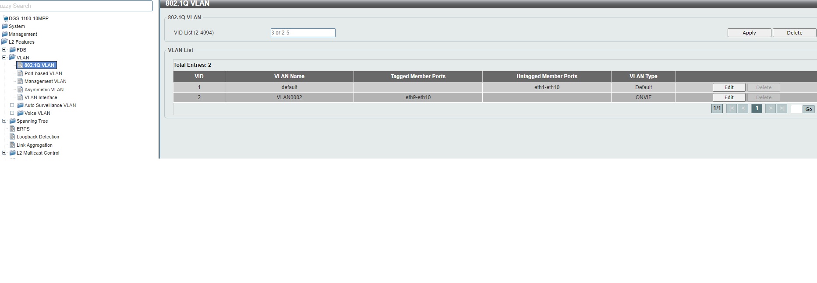Click the Delete button beside Apply

tap(794, 33)
